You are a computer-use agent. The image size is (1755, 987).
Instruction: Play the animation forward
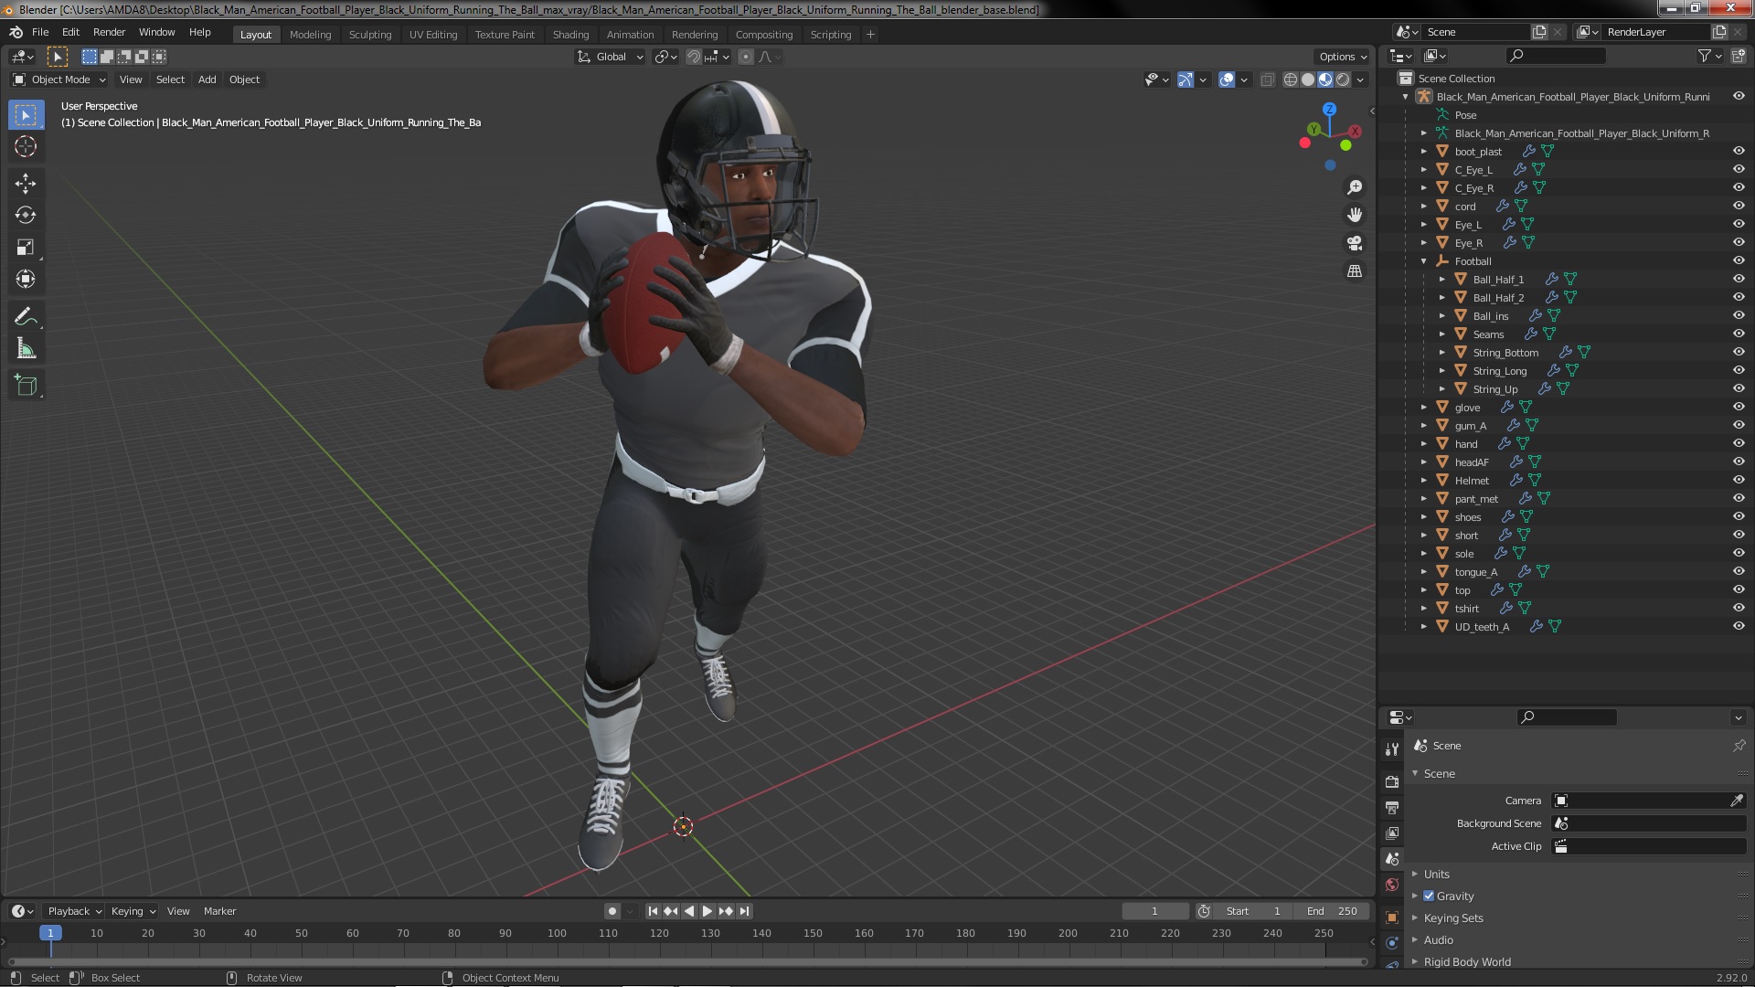pos(707,911)
